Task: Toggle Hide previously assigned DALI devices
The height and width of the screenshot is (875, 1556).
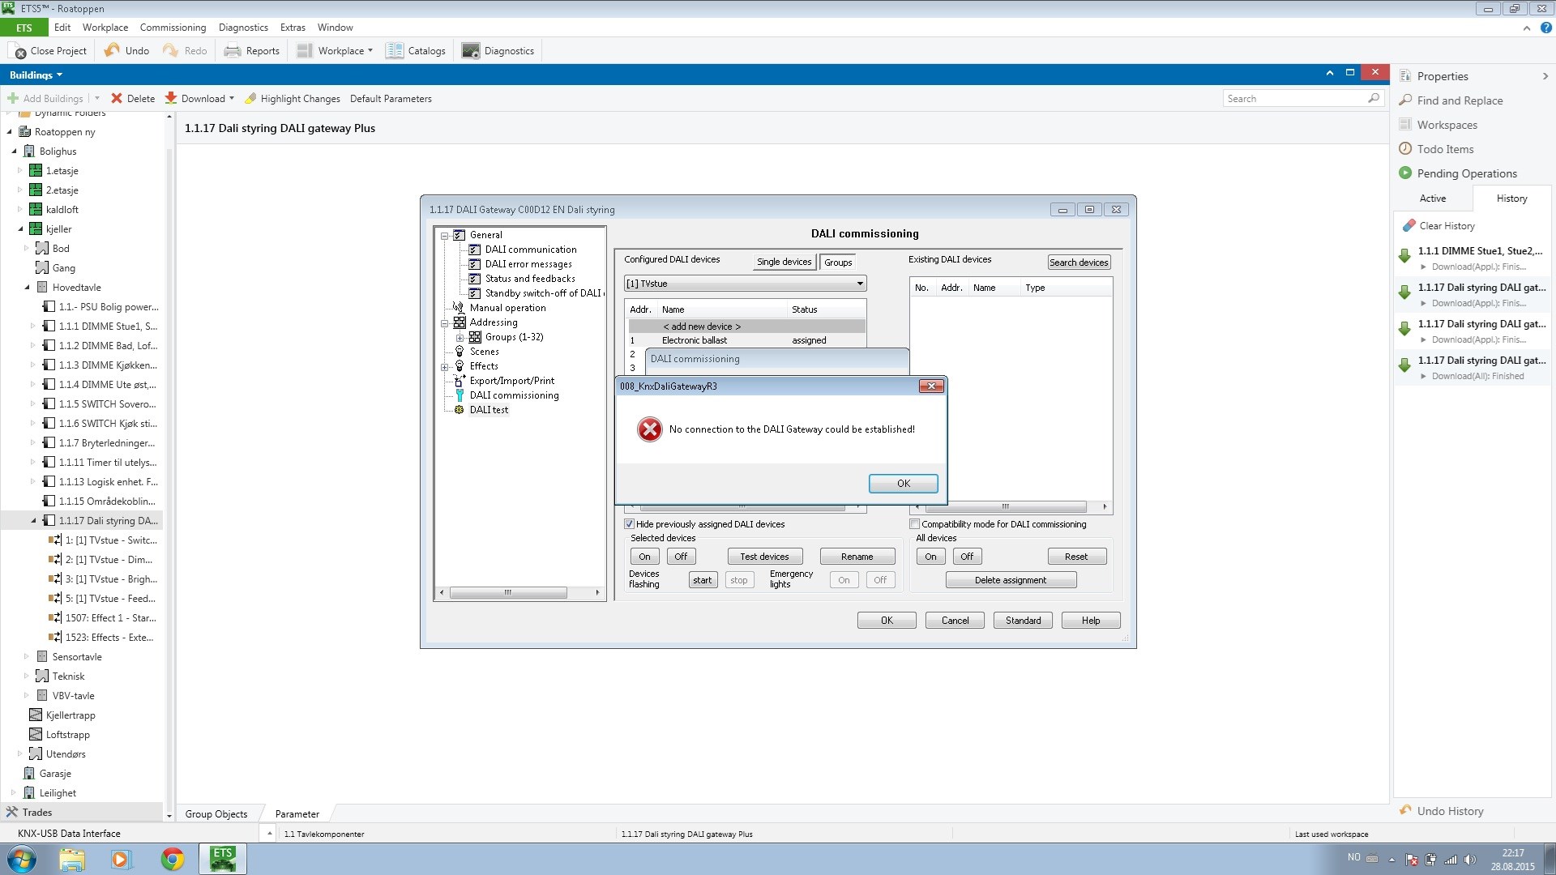Action: (x=629, y=524)
